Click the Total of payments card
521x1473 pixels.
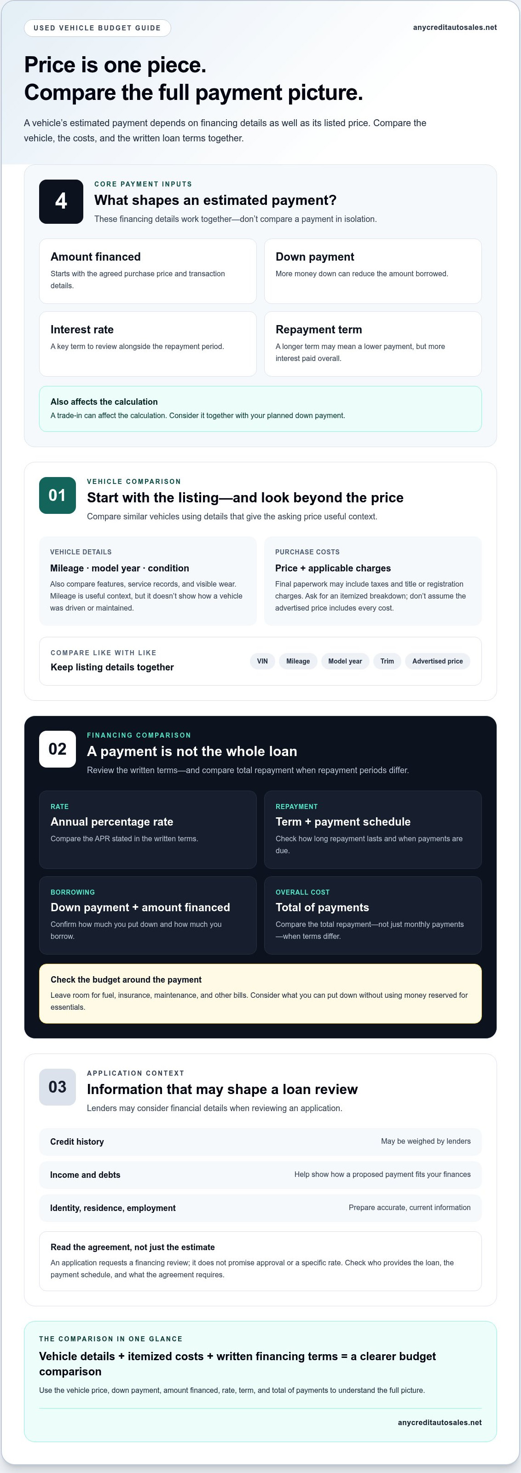click(x=372, y=915)
